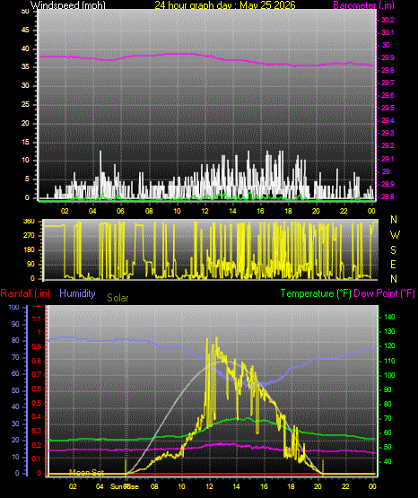
Task: Click the Sunrise marker on time axis
Action: 125,486
